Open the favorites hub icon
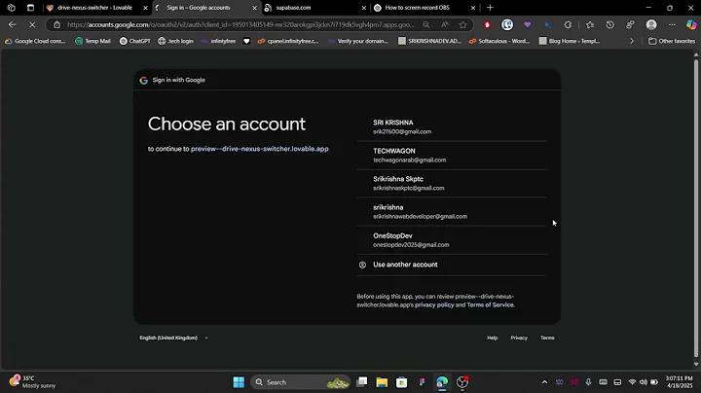This screenshot has height=393, width=701. point(590,25)
